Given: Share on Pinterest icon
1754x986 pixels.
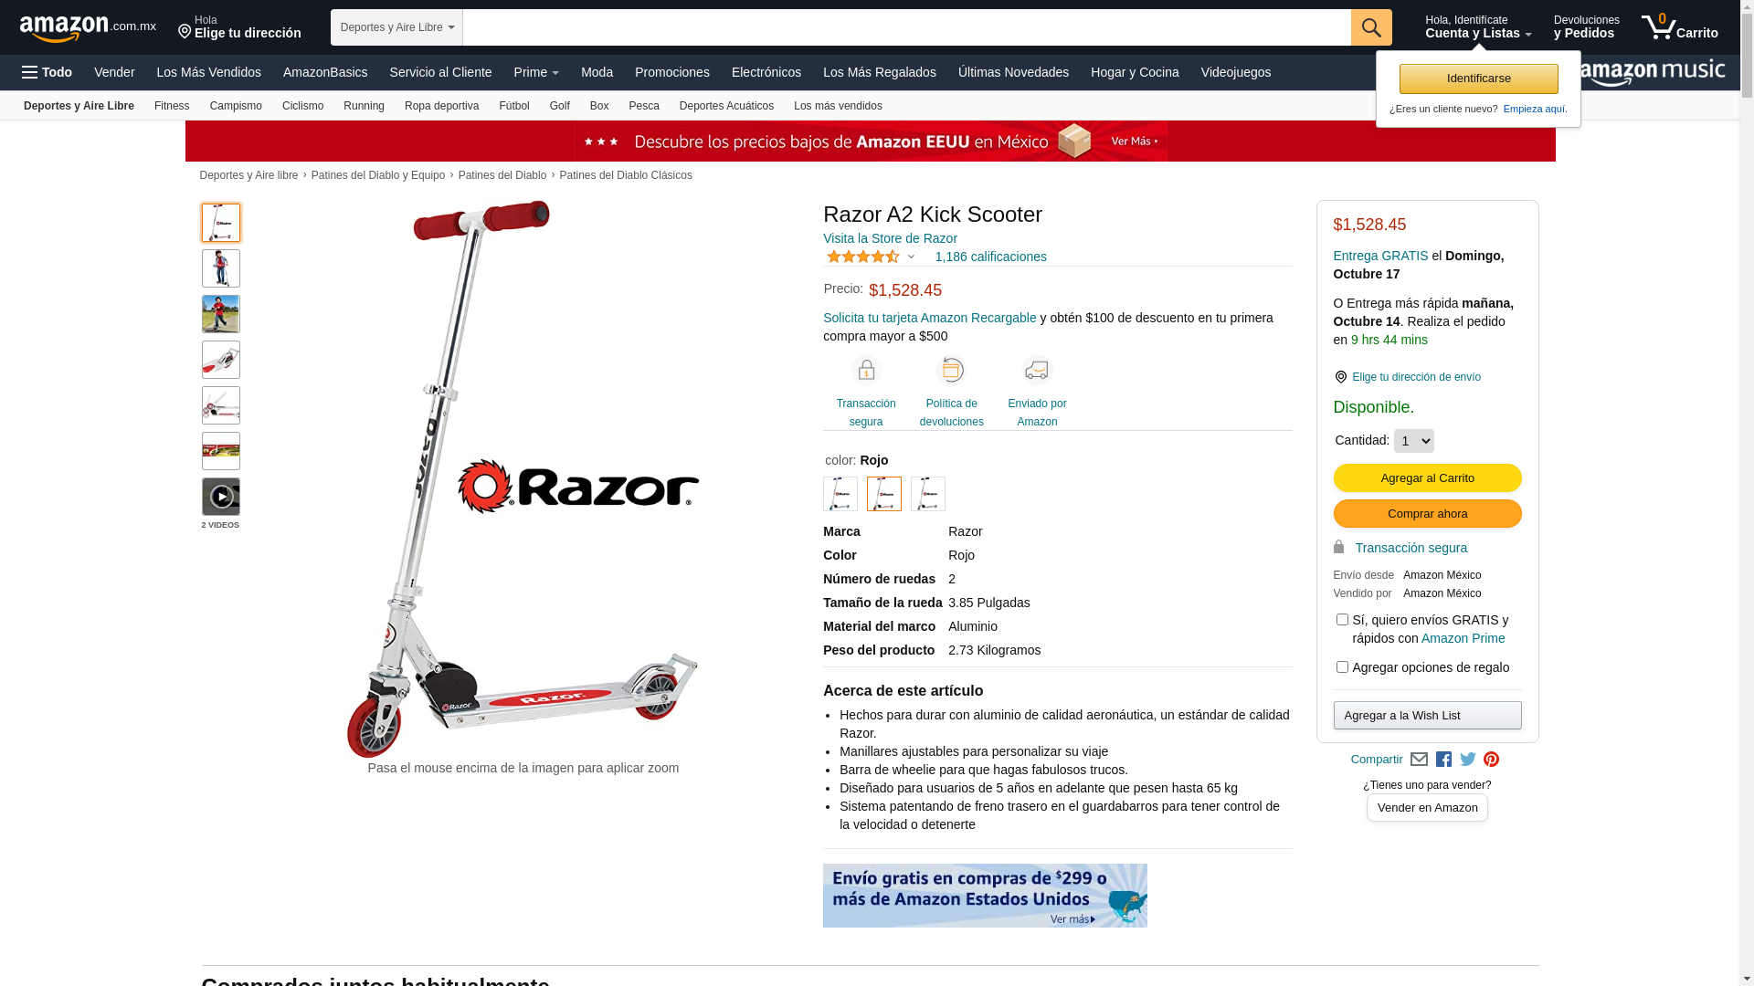Looking at the screenshot, I should pos(1491,760).
